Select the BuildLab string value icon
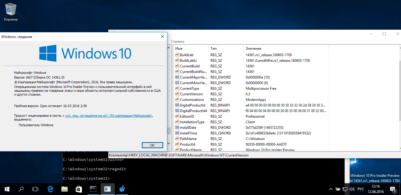Screen dimensions: 401x195 point(177,55)
